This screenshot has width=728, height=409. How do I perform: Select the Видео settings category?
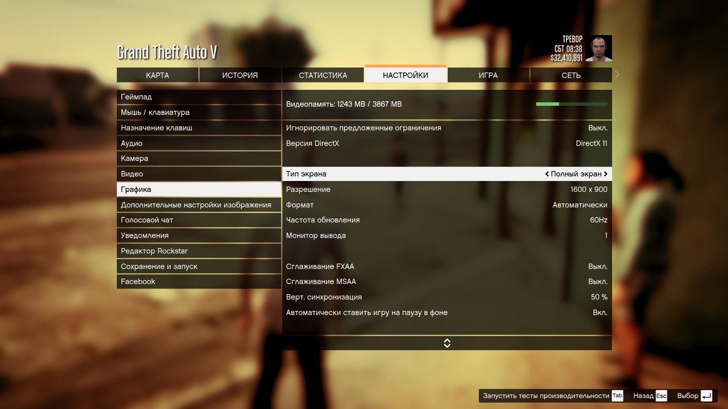click(199, 174)
